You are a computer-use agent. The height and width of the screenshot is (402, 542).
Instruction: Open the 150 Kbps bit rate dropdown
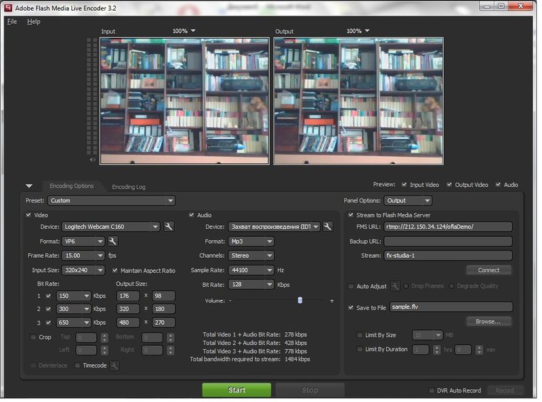(73, 296)
